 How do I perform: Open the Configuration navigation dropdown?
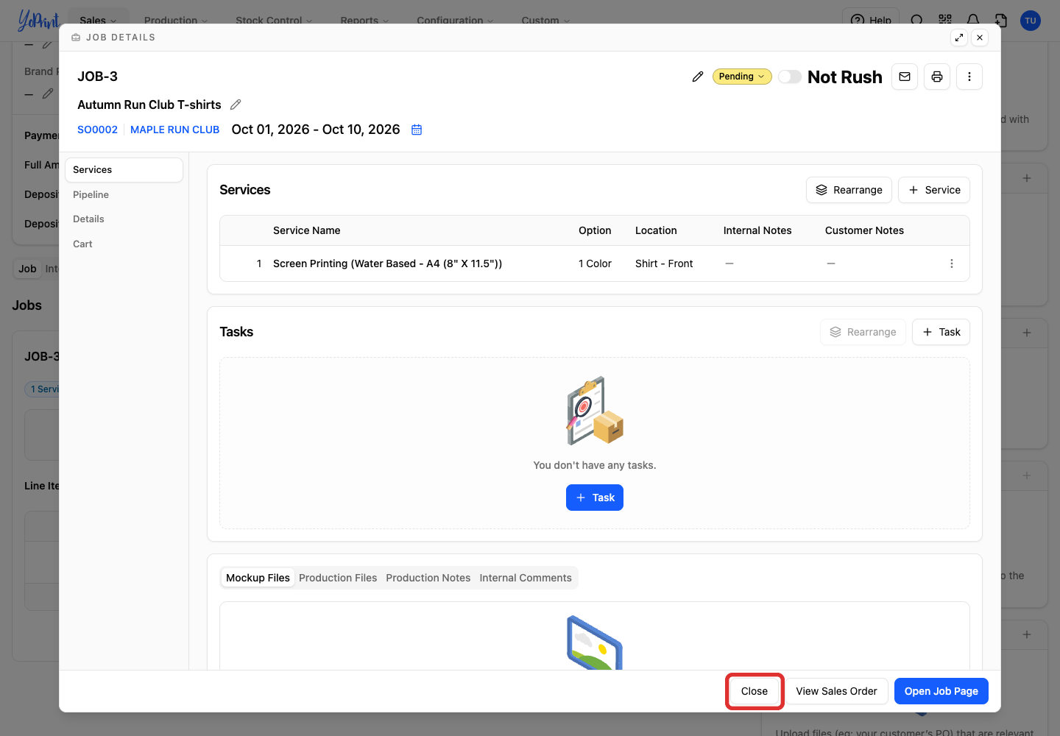(x=455, y=21)
